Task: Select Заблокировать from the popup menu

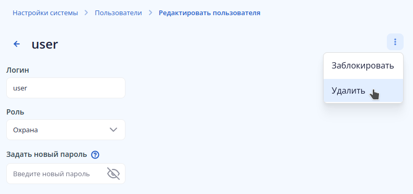Action: [363, 66]
